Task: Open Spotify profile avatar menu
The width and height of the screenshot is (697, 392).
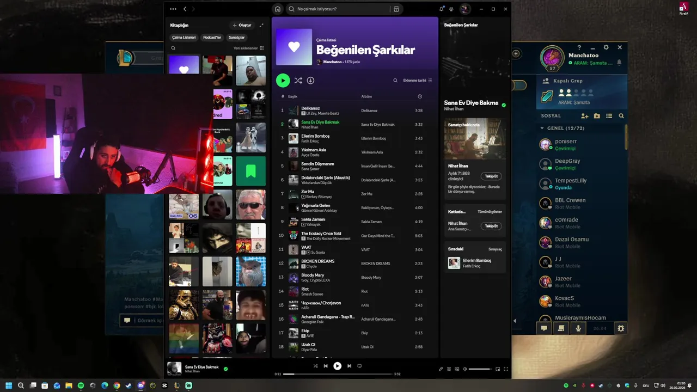Action: 464,9
